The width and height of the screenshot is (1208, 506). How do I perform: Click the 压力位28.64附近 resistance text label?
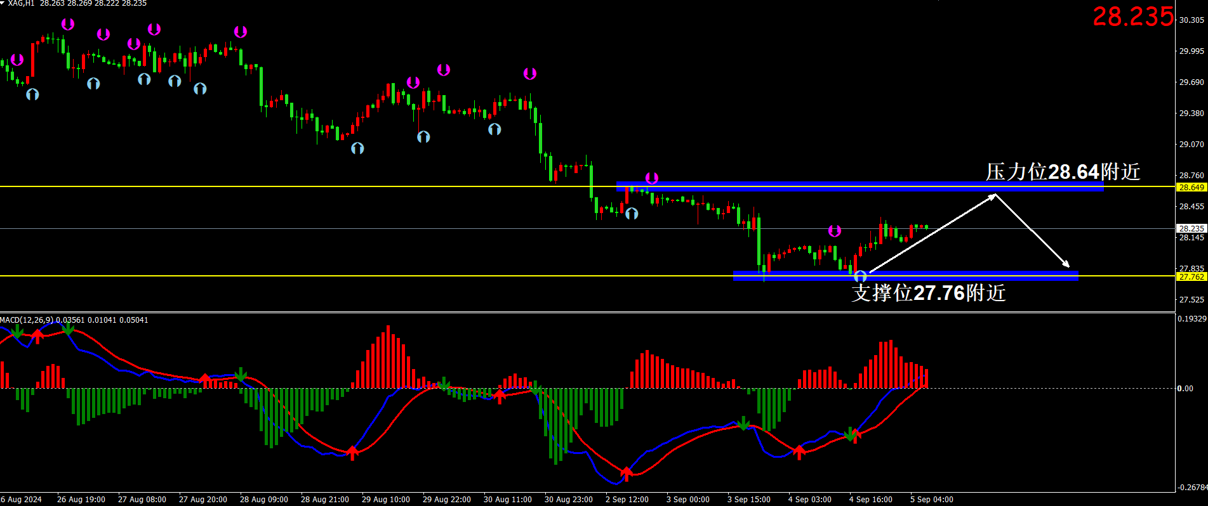1063,172
